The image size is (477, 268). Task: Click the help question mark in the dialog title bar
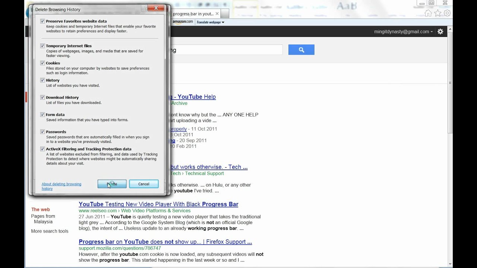click(x=145, y=8)
